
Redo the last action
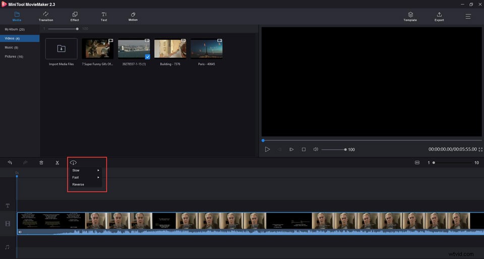click(x=25, y=162)
